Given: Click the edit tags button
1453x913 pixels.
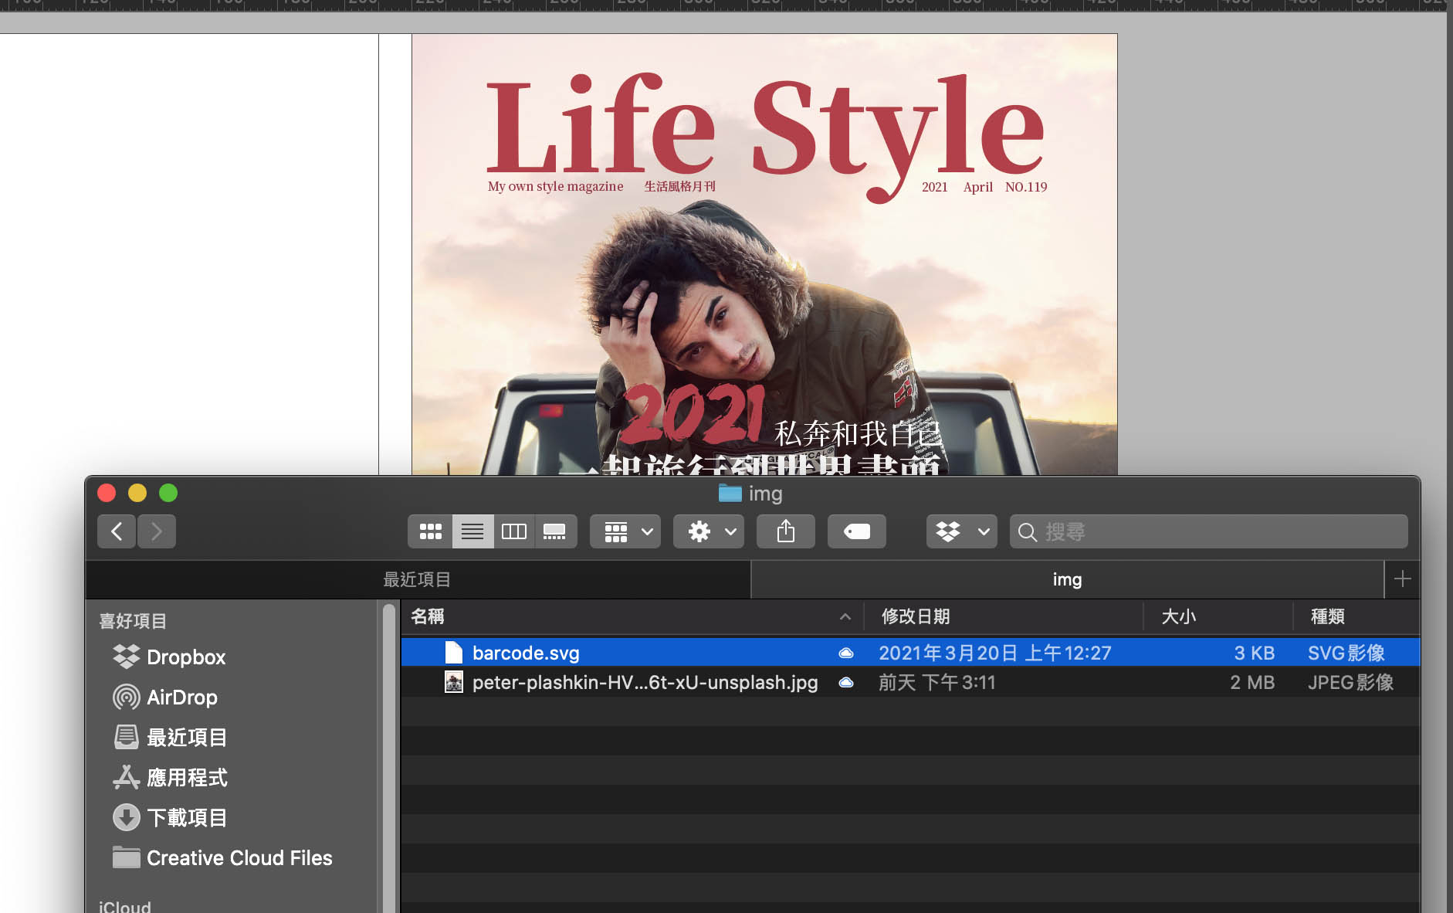Looking at the screenshot, I should pos(857,531).
